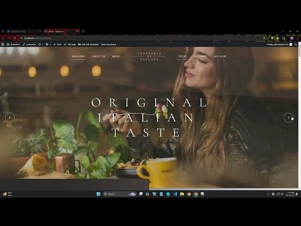This screenshot has width=301, height=226.
Task: Open the first Chrome taskbar icon
Action: point(189,194)
